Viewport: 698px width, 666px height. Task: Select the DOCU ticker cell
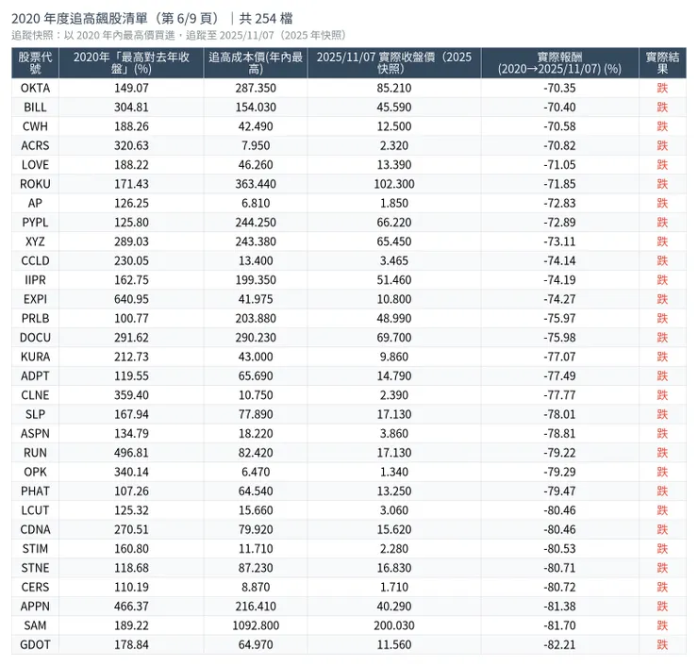coord(35,338)
